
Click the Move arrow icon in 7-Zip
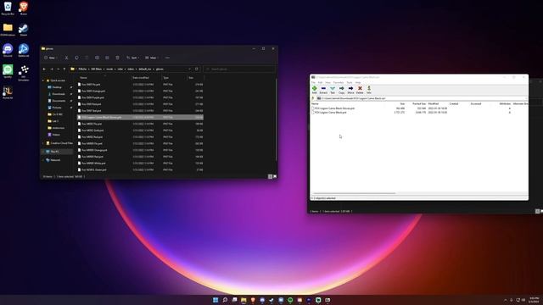pyautogui.click(x=350, y=90)
